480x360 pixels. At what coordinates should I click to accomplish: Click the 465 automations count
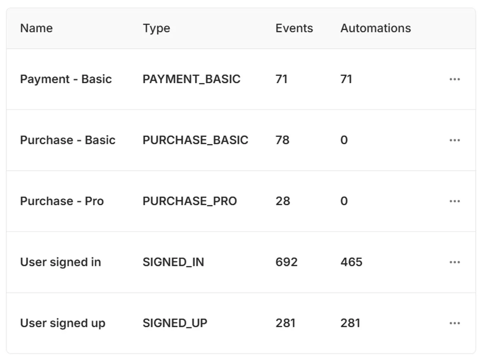[351, 262]
